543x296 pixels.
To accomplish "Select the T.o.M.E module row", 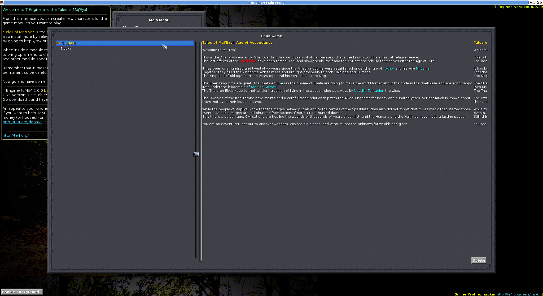I will pos(125,43).
